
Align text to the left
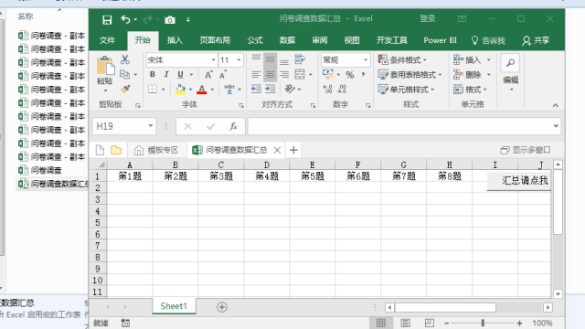point(256,75)
